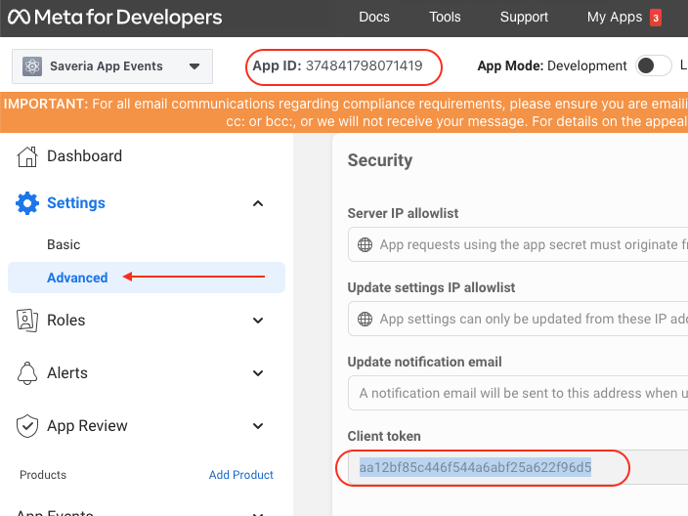Click globe icon in Server IP allowlist
688x516 pixels.
365,245
